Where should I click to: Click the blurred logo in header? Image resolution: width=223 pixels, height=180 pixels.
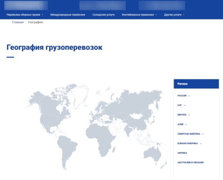[x=26, y=5]
